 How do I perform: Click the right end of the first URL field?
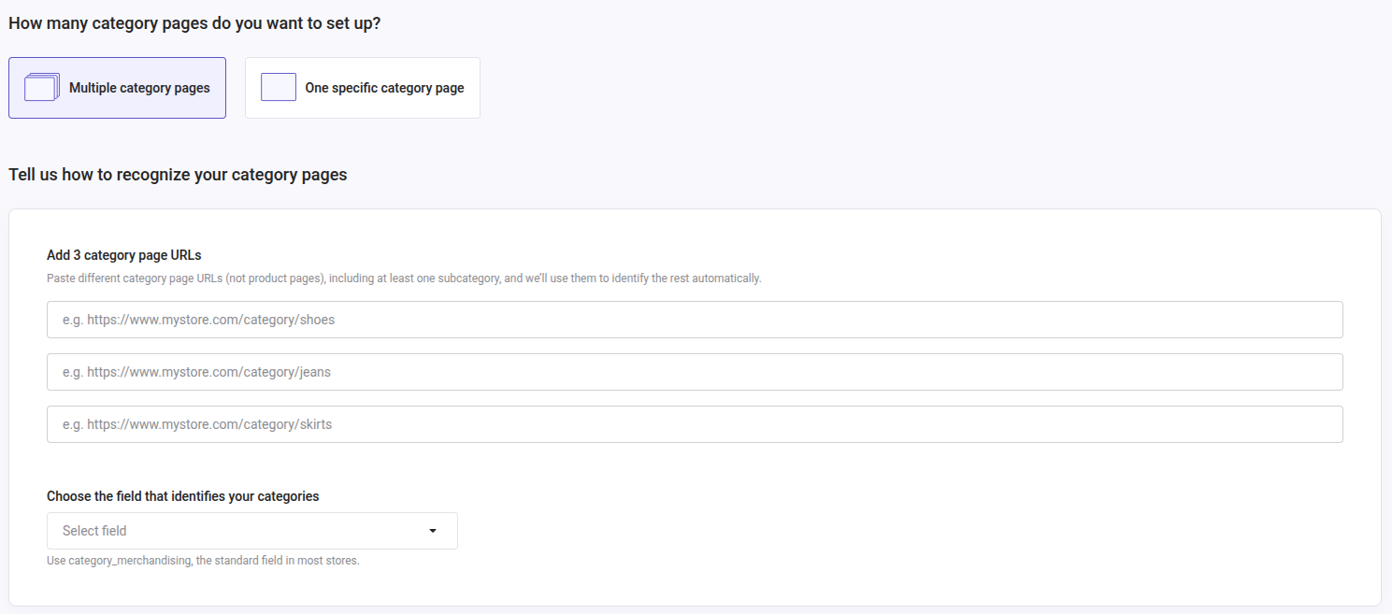point(1309,320)
